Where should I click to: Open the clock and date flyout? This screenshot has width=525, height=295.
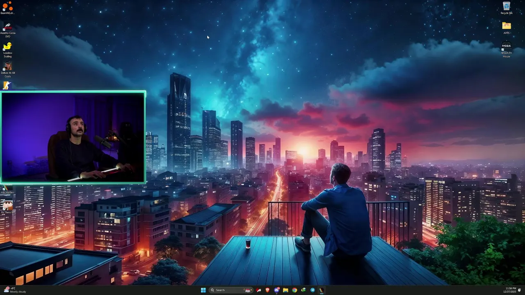[x=510, y=290]
